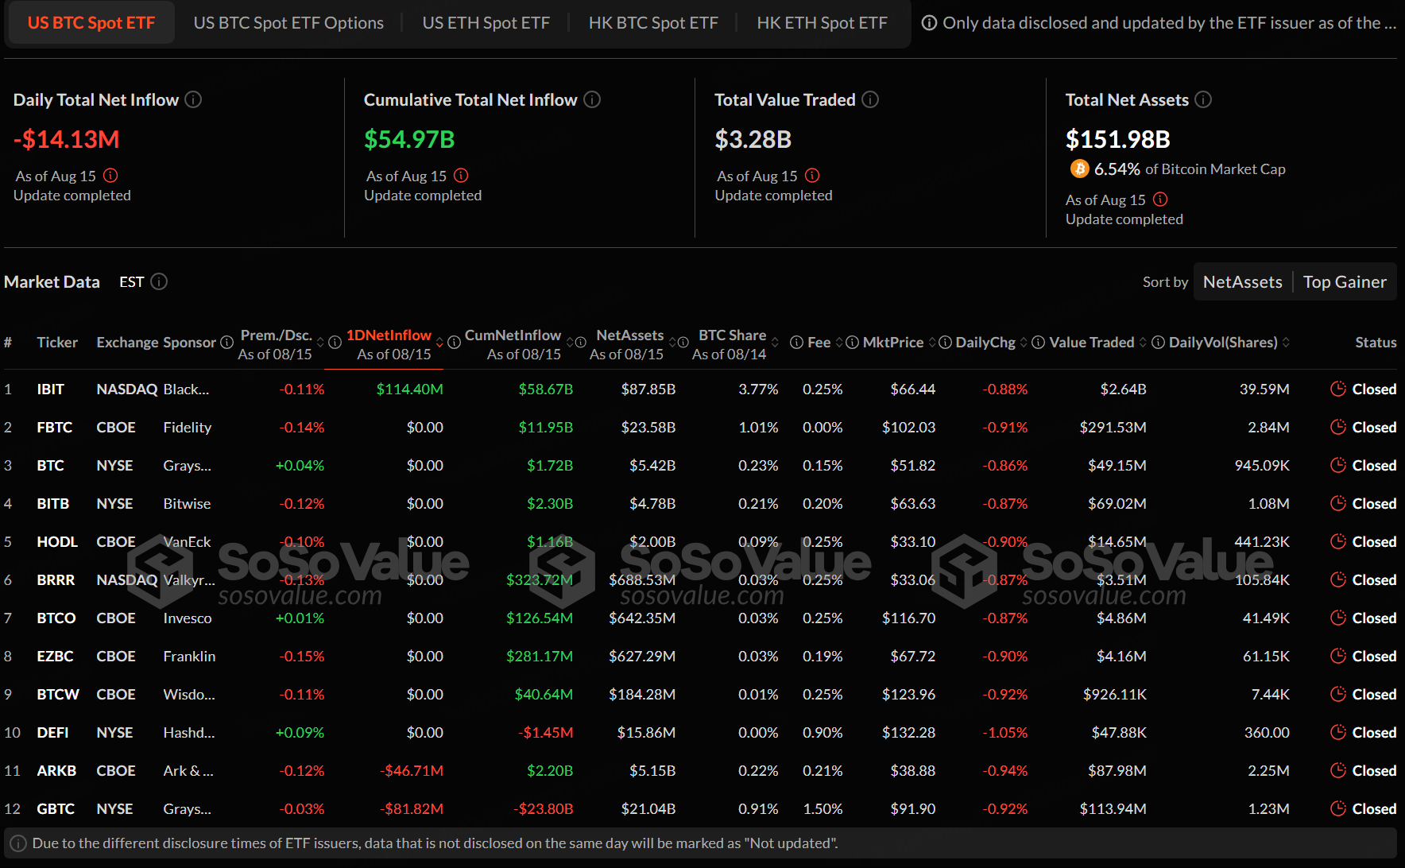Image resolution: width=1405 pixels, height=868 pixels.
Task: Sort by Prem./Dsc. column arrows
Action: 320,343
